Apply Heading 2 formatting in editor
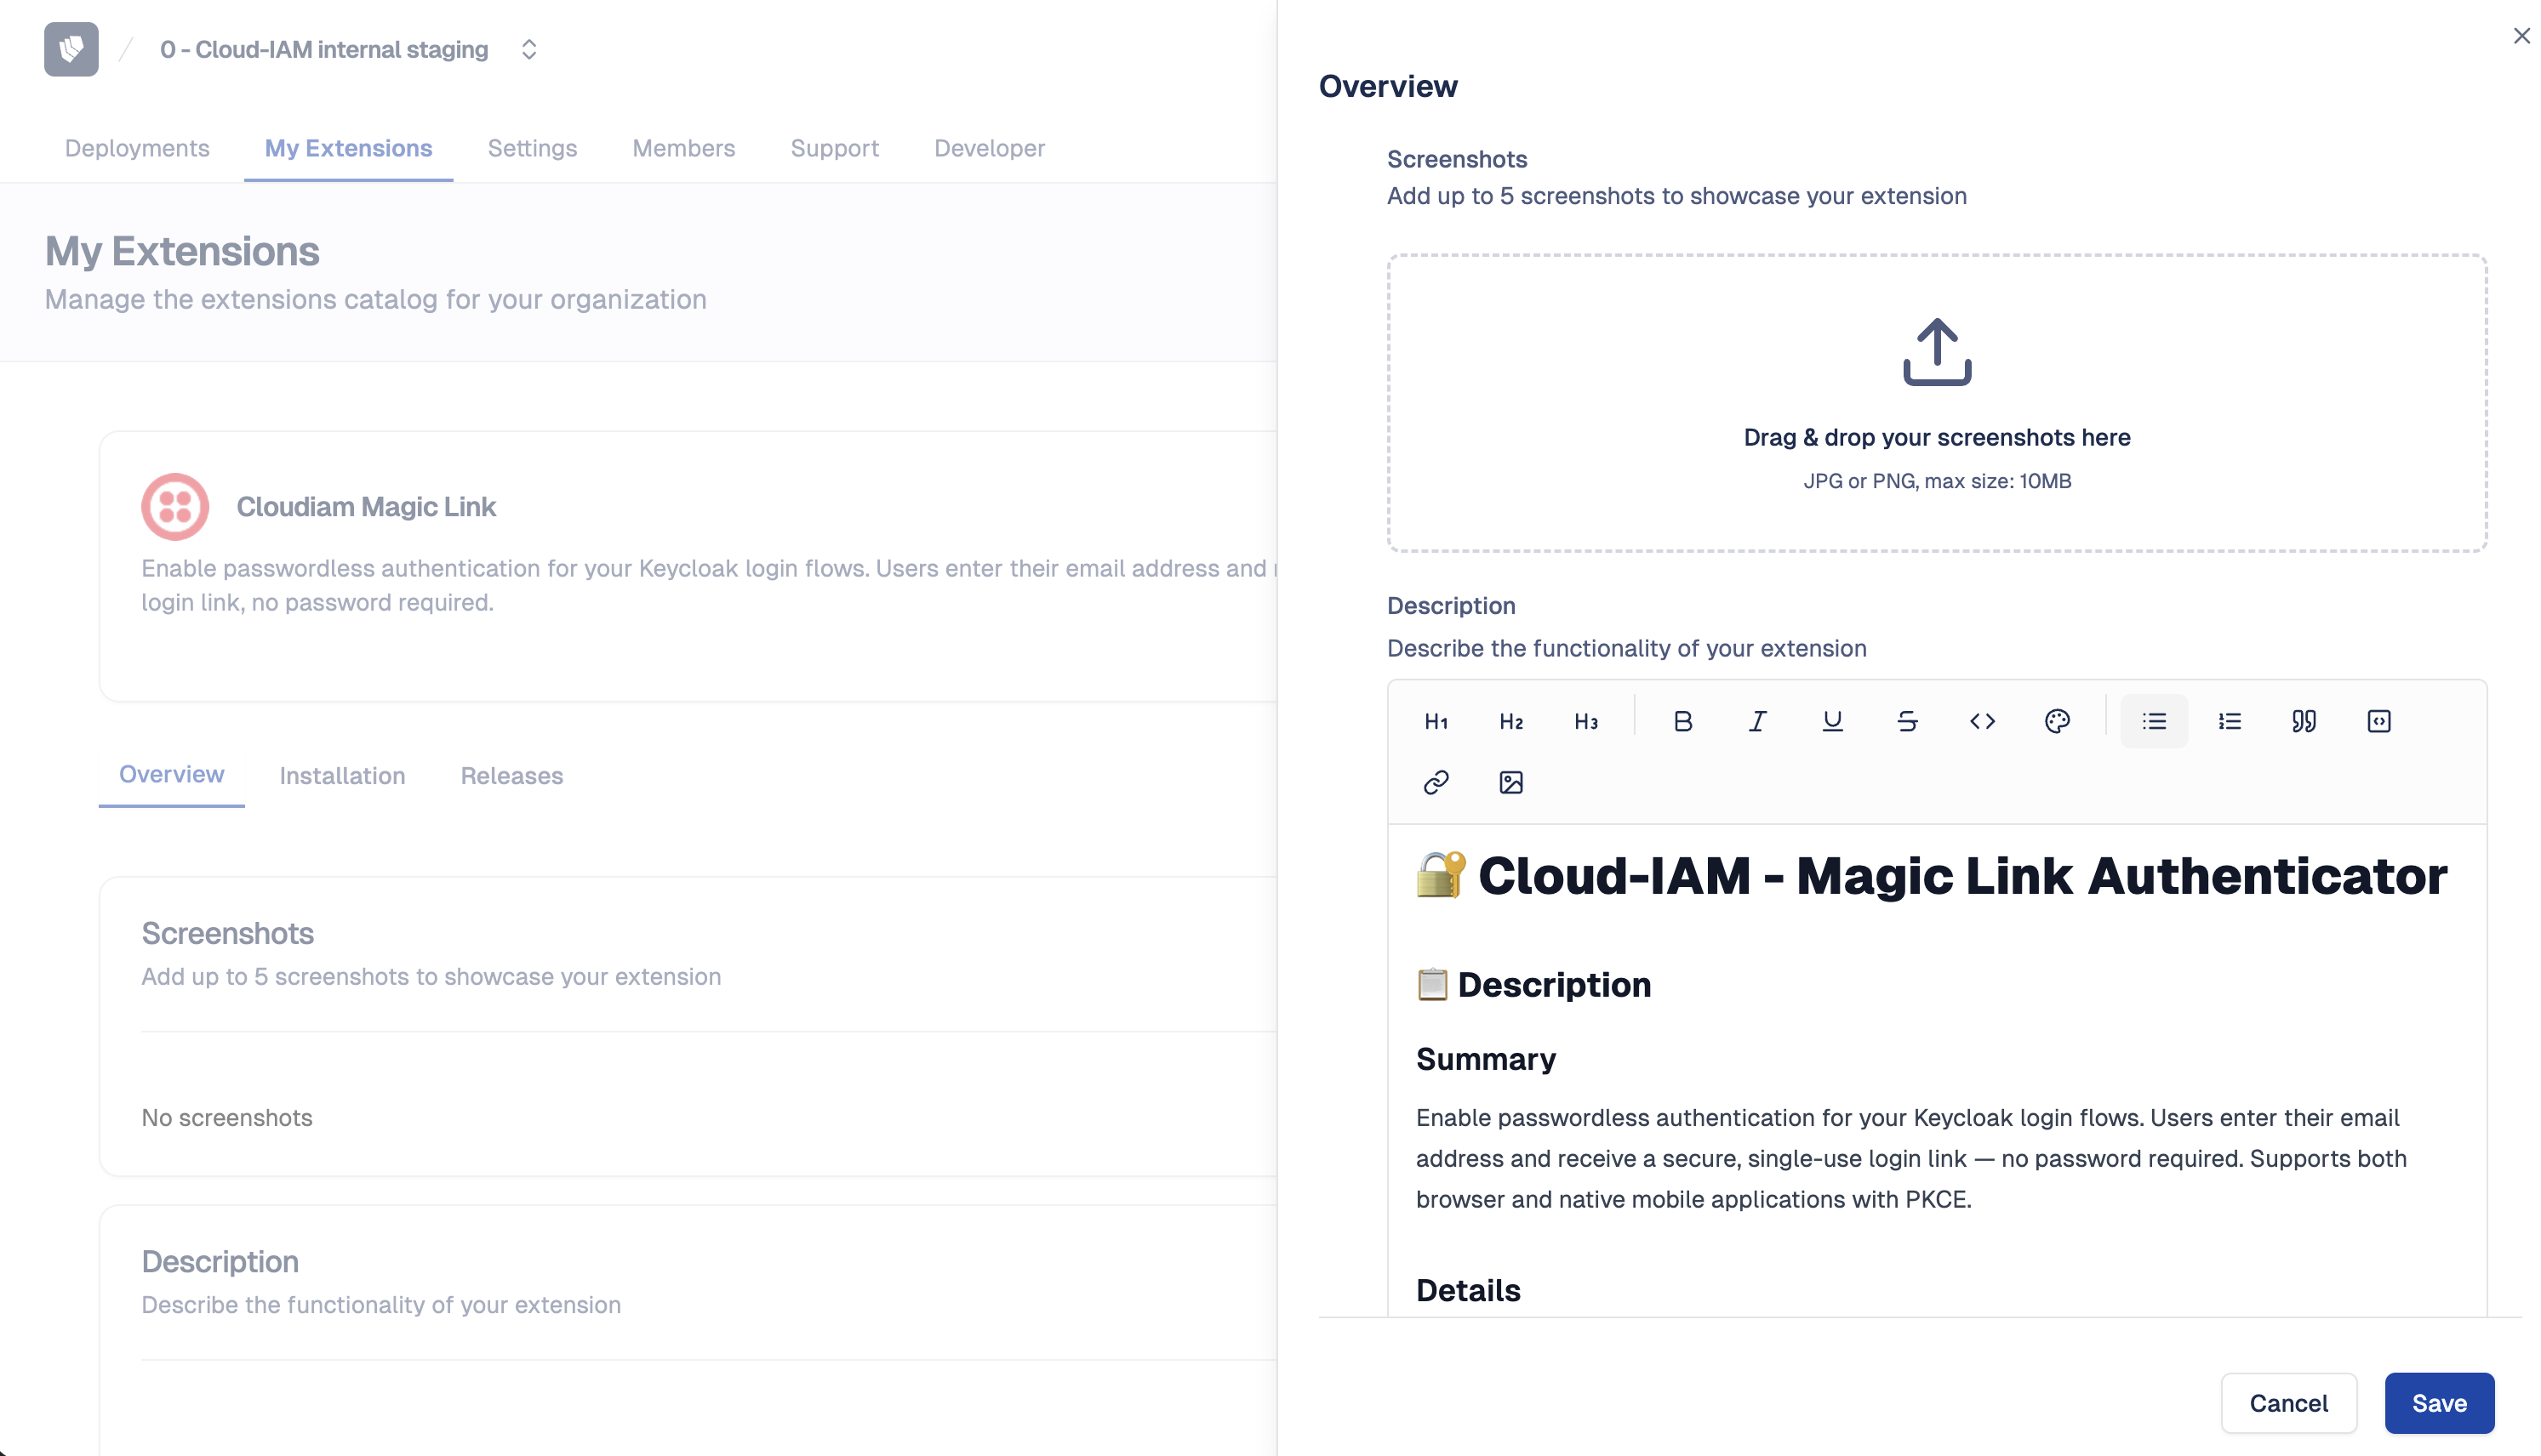2541x1456 pixels. (1510, 721)
